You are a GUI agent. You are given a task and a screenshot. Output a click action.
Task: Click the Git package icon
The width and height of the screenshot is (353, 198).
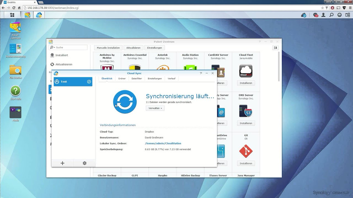point(246,151)
